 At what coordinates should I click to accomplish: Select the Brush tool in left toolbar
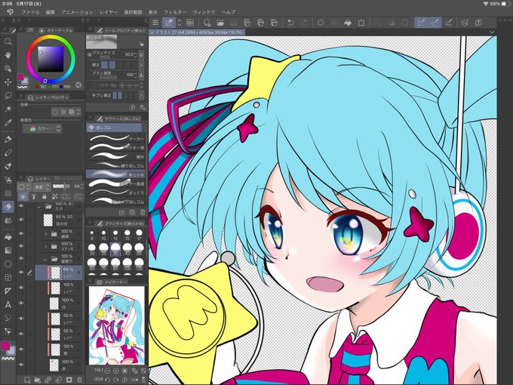click(x=8, y=166)
